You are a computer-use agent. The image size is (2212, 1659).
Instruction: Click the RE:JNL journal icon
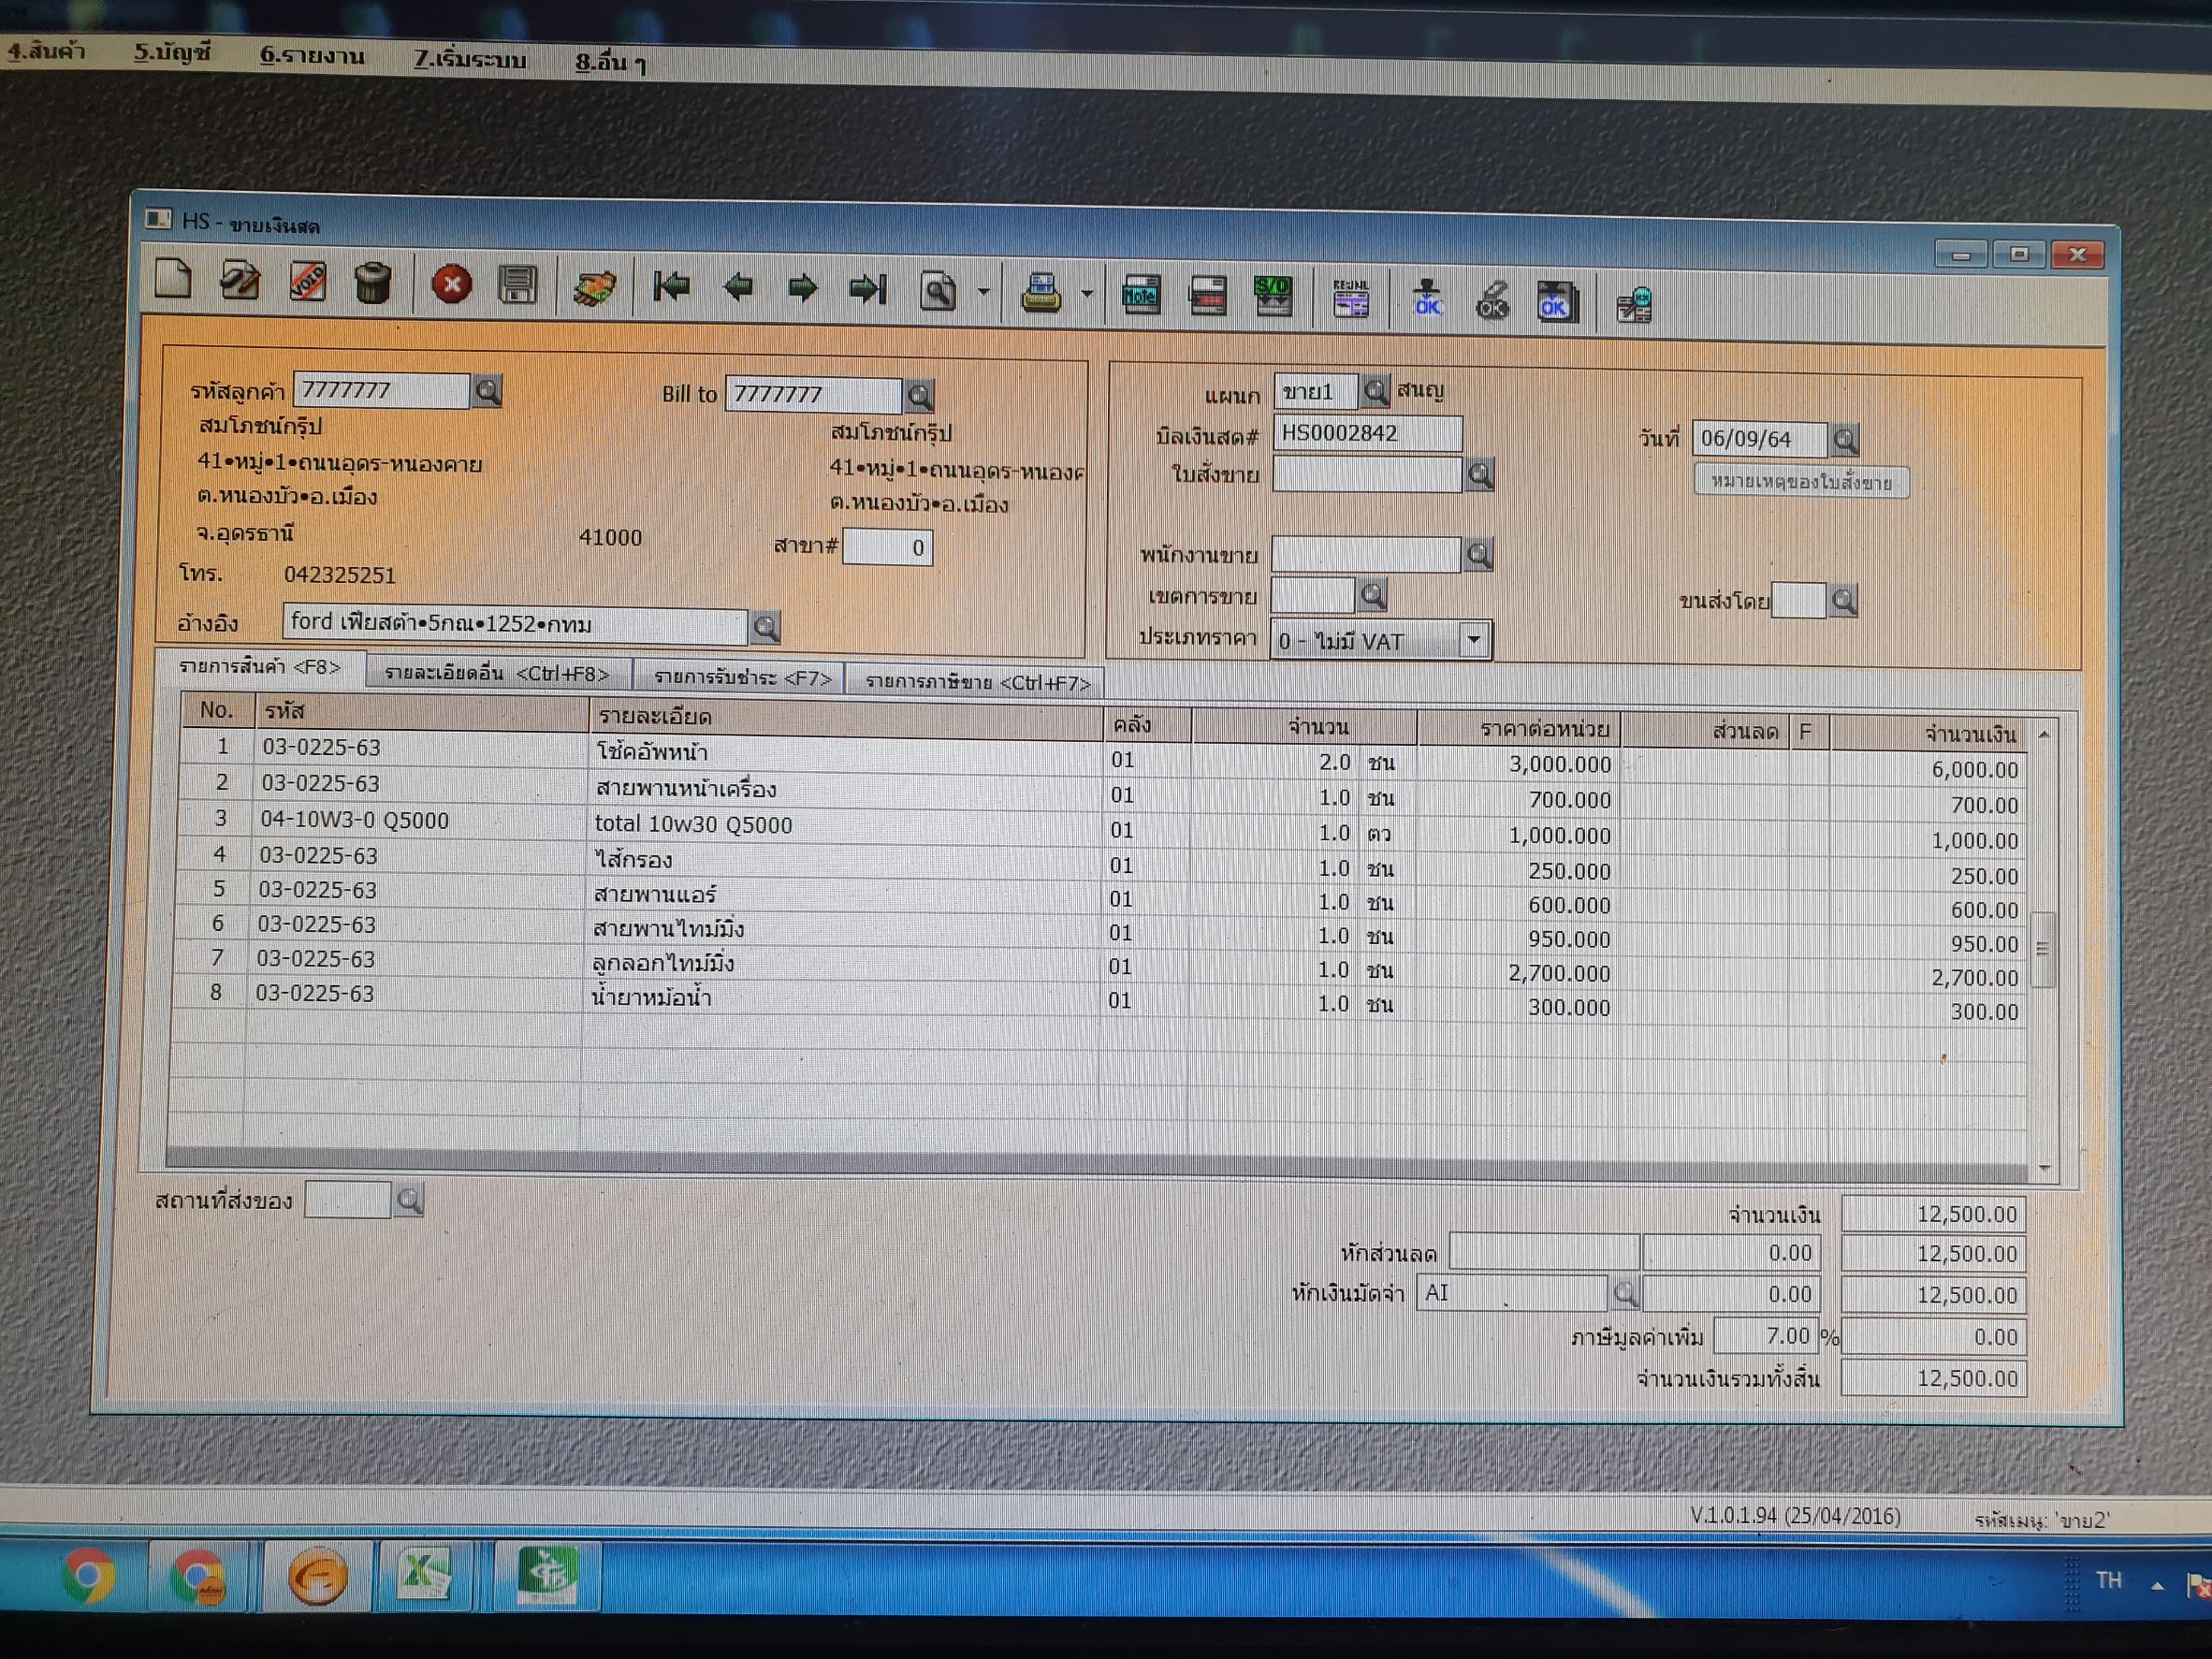(1350, 299)
